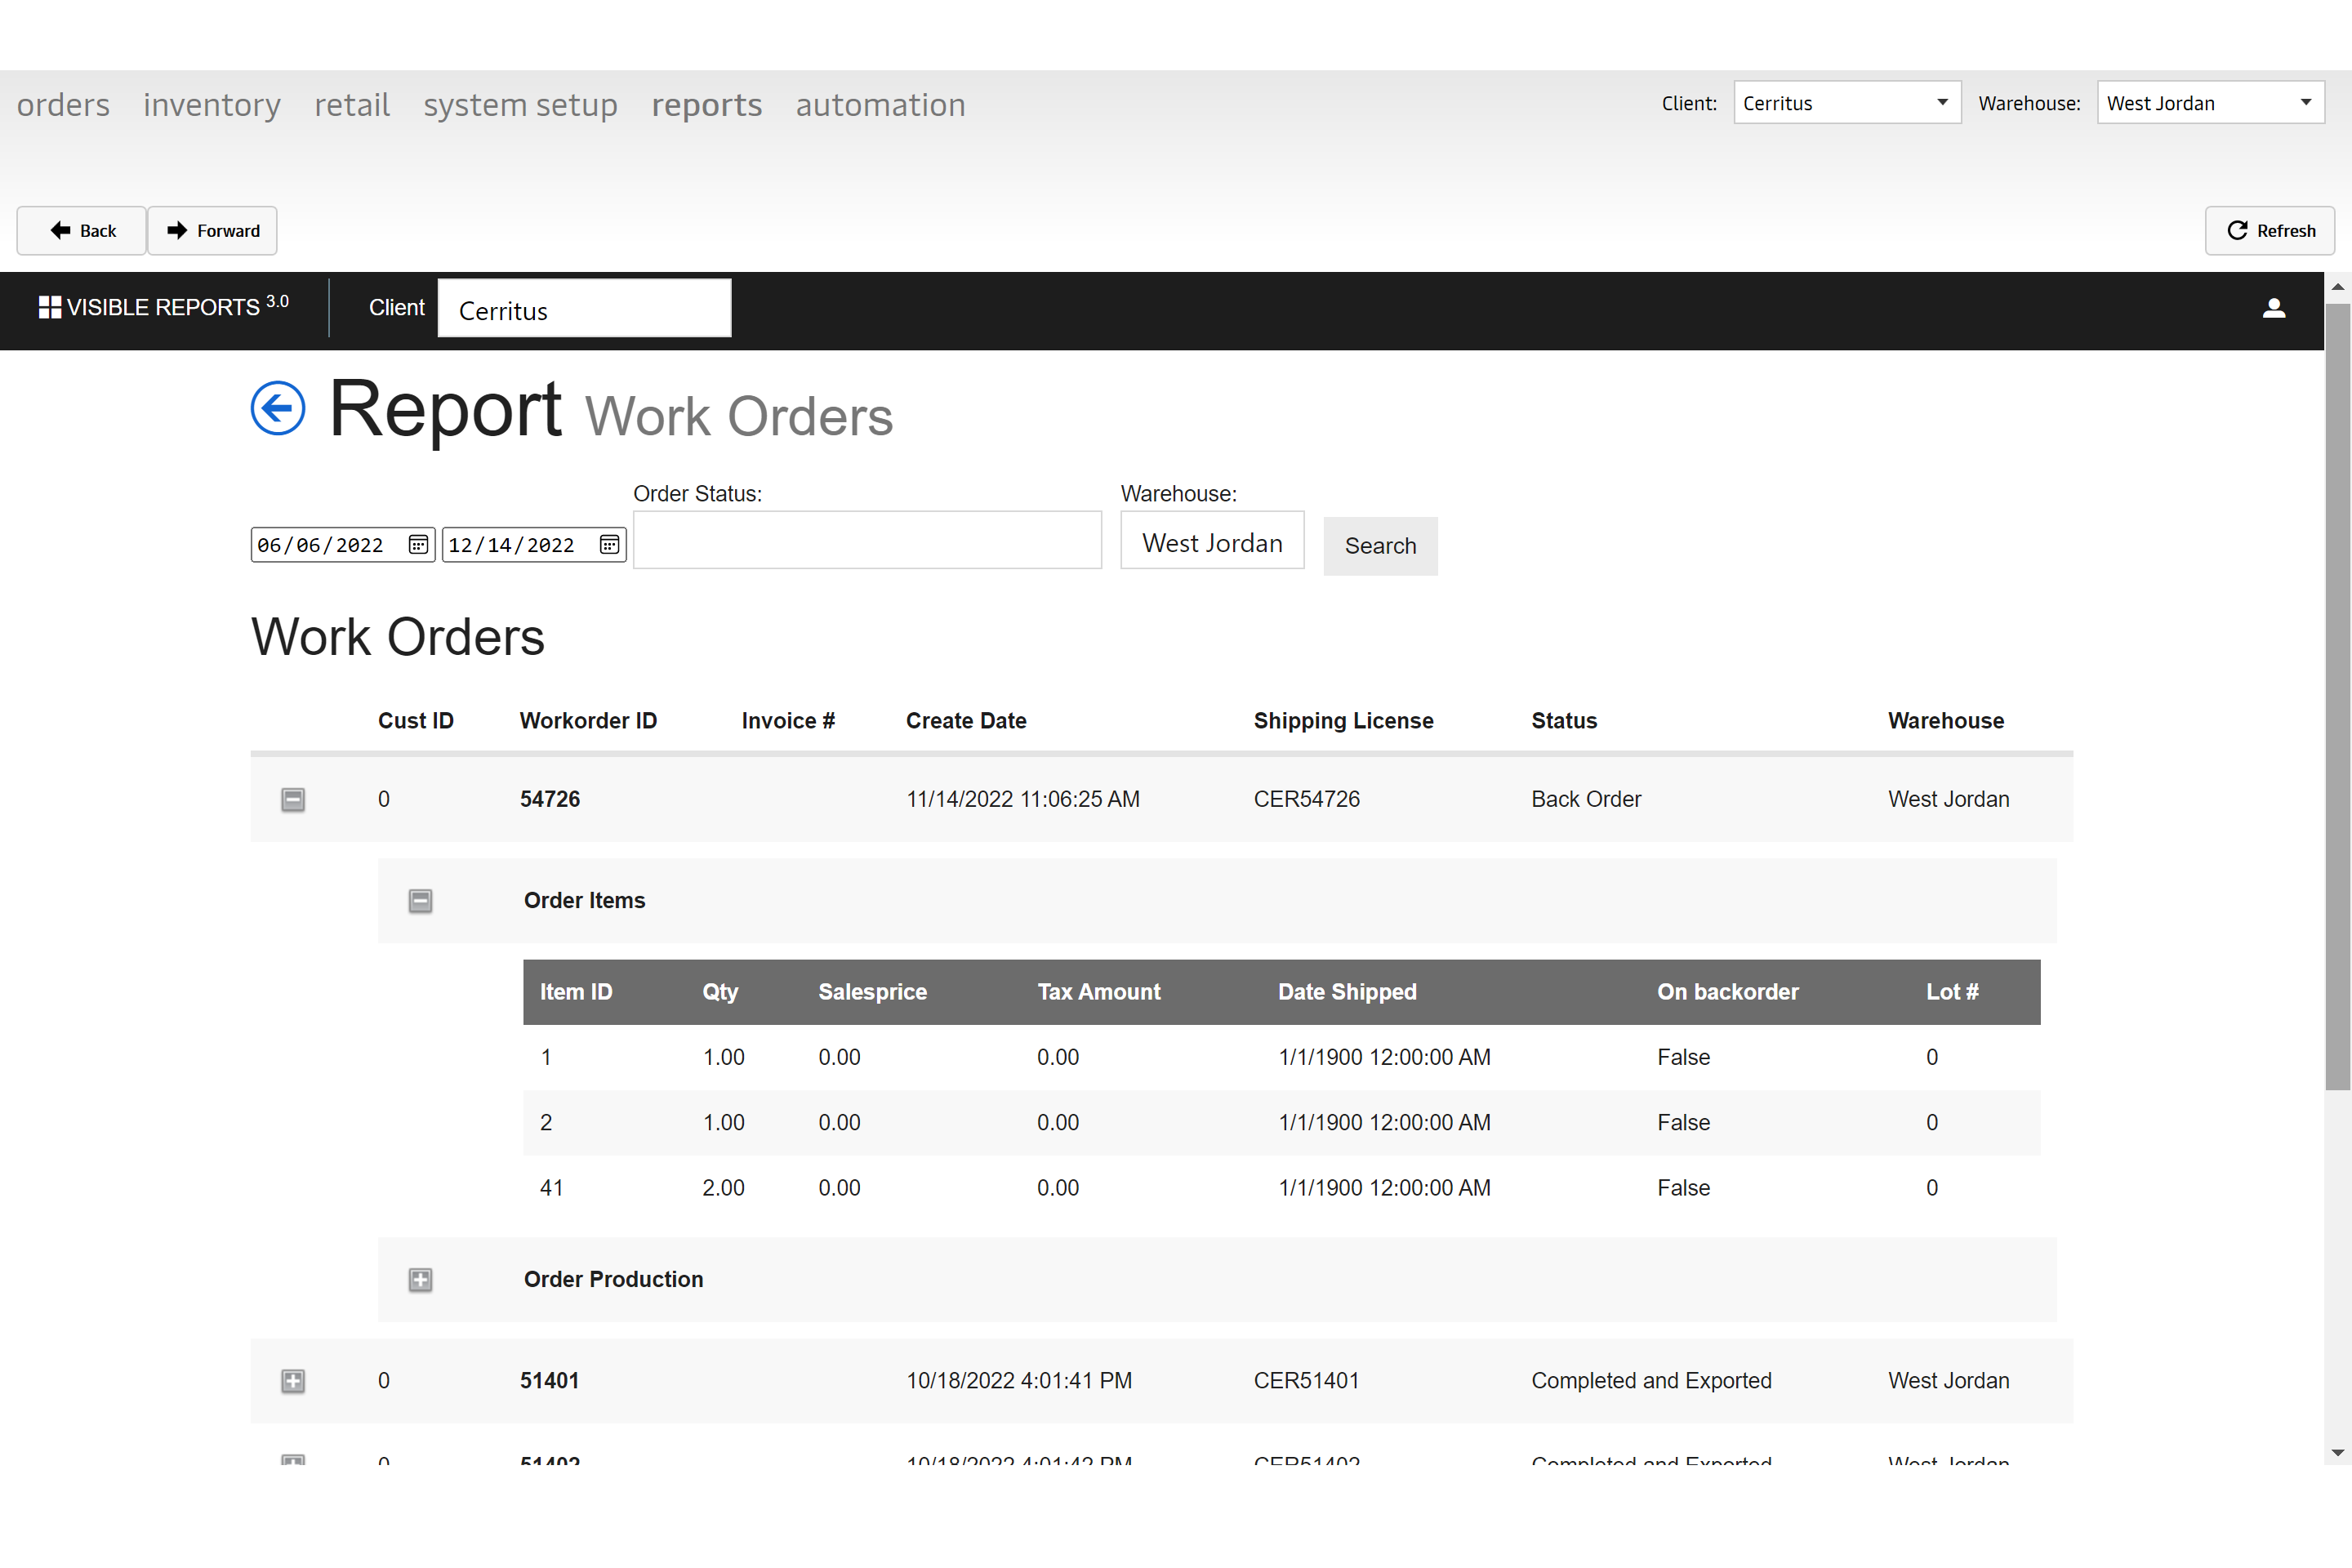Click the end date field 12/14/2022
The height and width of the screenshot is (1568, 2352).
(534, 545)
